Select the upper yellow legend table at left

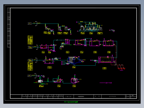(x=30, y=40)
